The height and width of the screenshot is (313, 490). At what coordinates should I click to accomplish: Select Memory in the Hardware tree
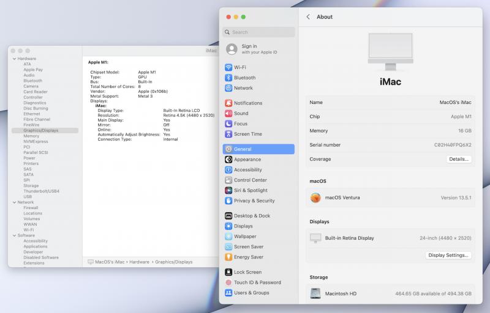point(31,136)
